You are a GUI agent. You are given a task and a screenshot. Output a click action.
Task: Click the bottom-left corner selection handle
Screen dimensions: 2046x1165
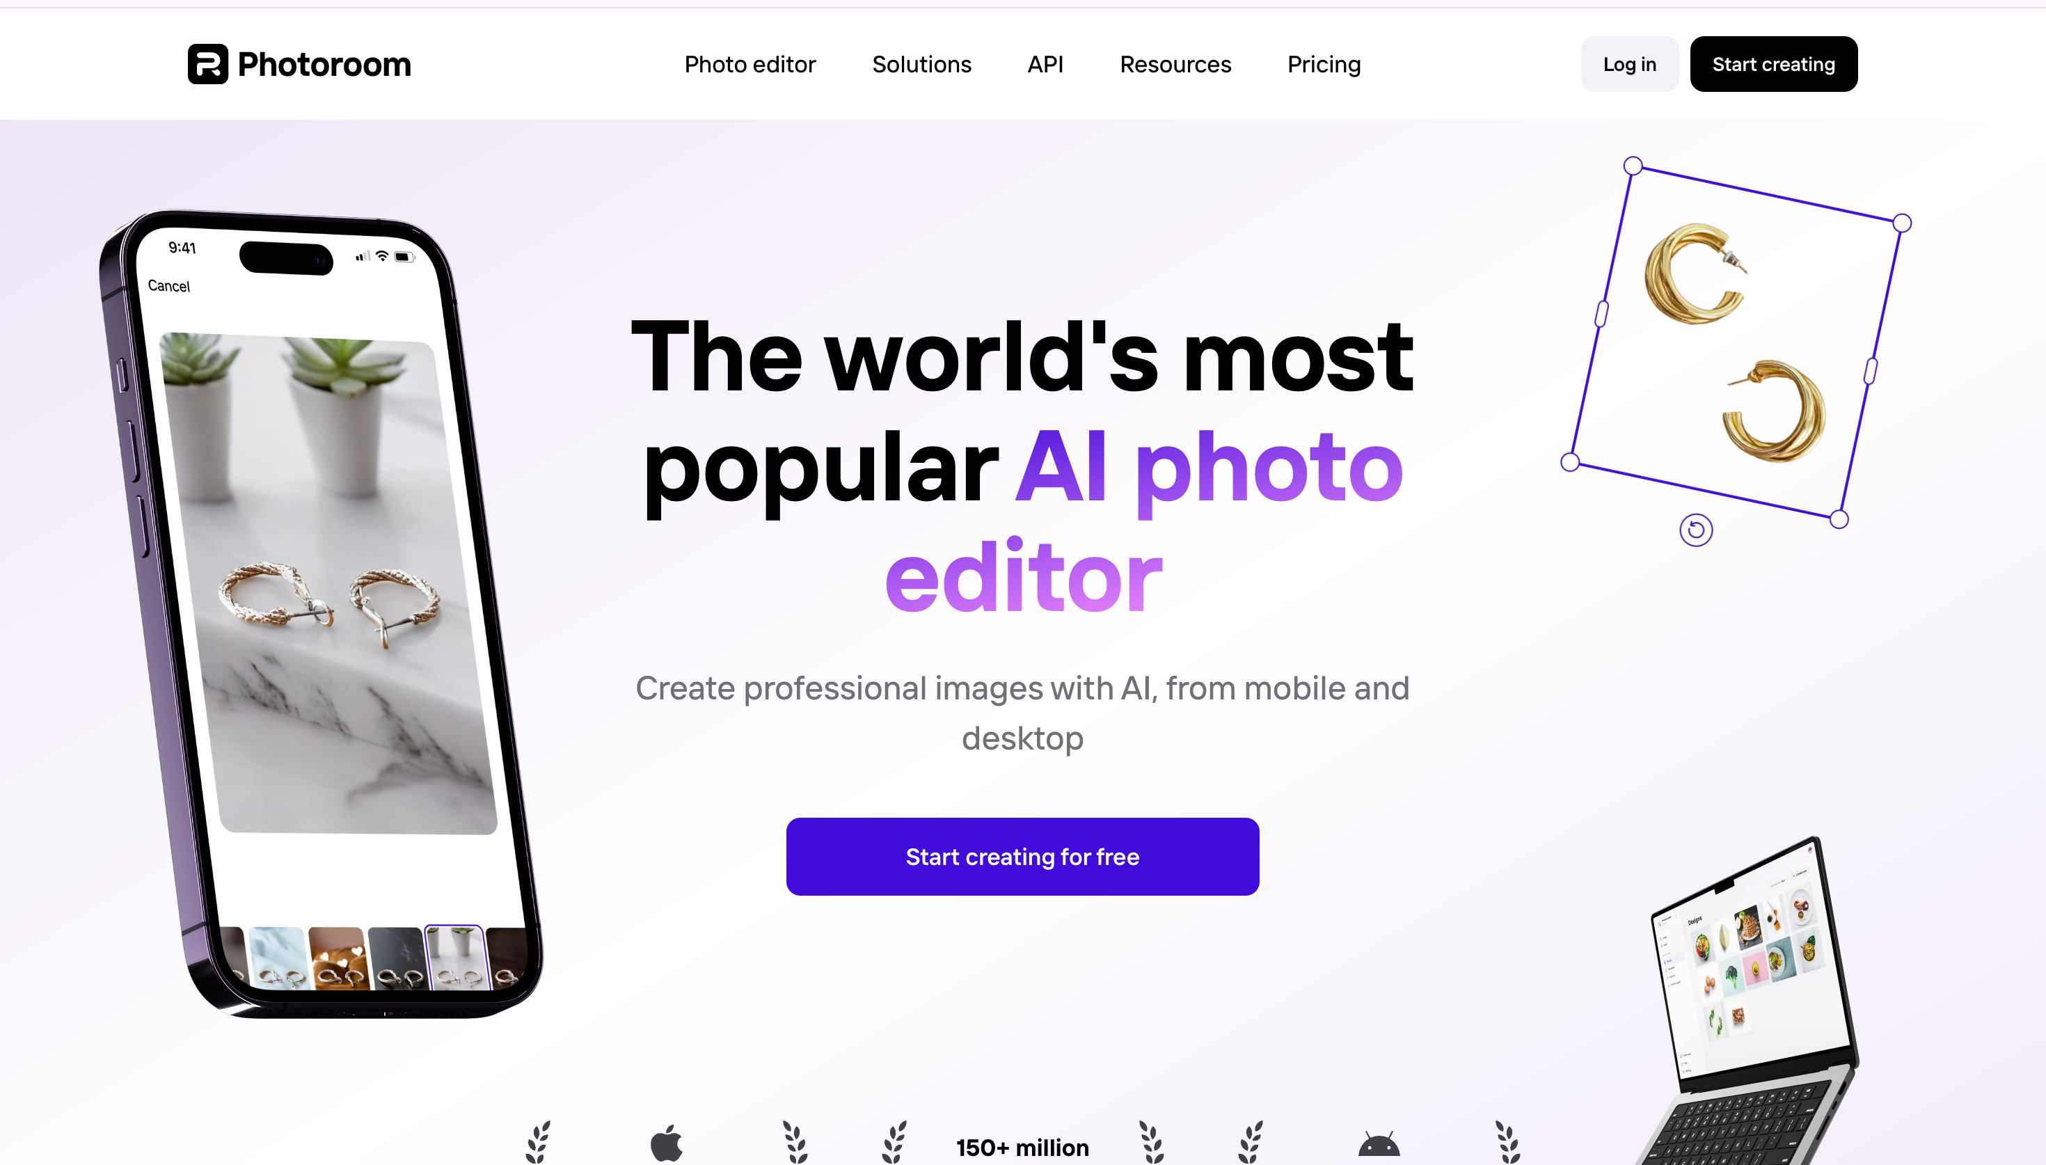pyautogui.click(x=1570, y=461)
